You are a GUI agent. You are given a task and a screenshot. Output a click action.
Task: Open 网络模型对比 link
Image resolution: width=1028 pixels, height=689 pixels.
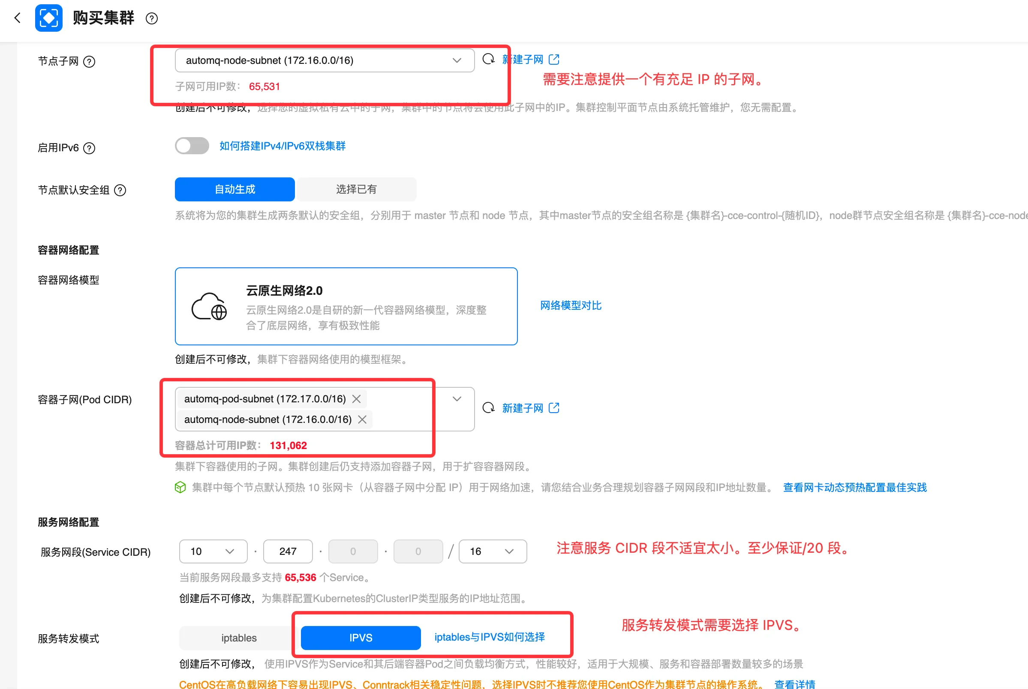tap(571, 306)
